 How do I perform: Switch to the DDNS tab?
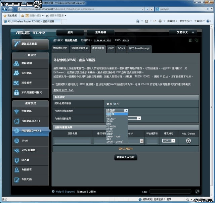(x=121, y=49)
